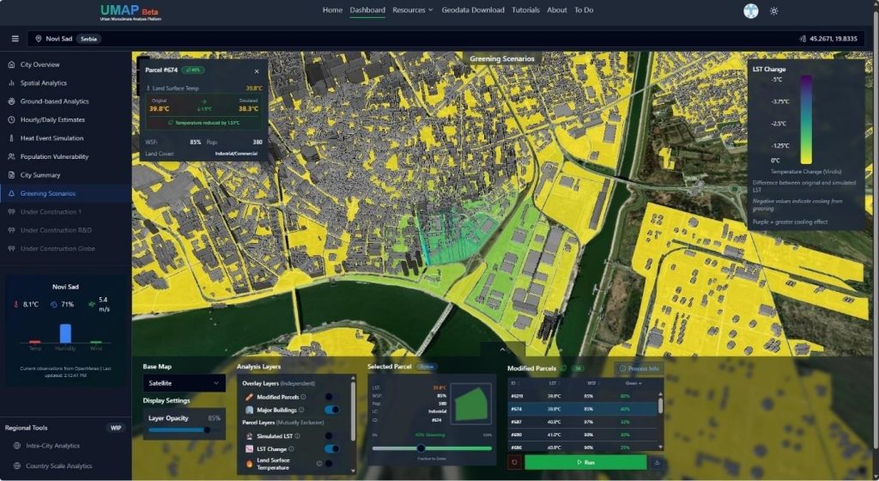Viewport: 879px width, 481px height.
Task: Click the LST Change layer icon
Action: point(250,449)
